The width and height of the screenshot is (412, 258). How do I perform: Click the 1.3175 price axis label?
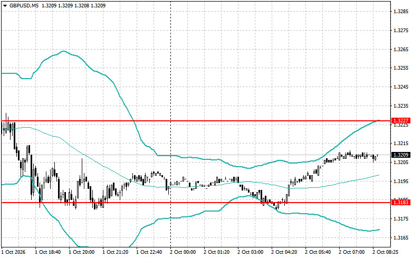[401, 219]
